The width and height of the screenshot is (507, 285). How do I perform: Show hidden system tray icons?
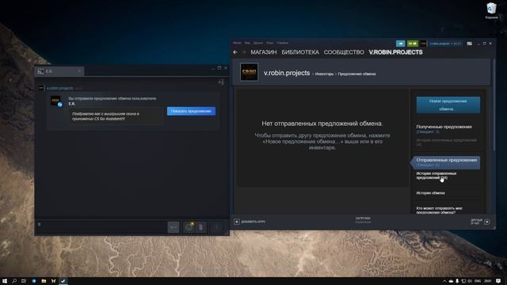tap(444, 281)
